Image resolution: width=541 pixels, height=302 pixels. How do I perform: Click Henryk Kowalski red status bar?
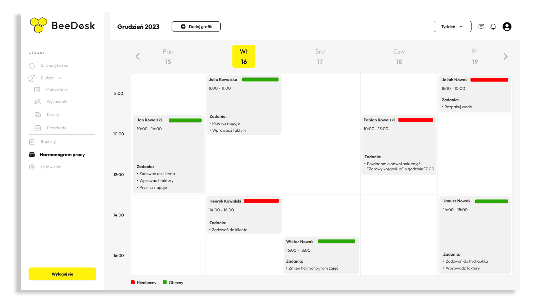[x=261, y=201]
